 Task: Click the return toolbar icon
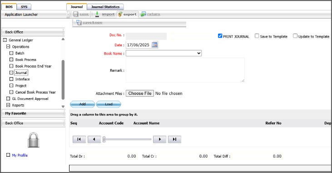click(x=144, y=14)
